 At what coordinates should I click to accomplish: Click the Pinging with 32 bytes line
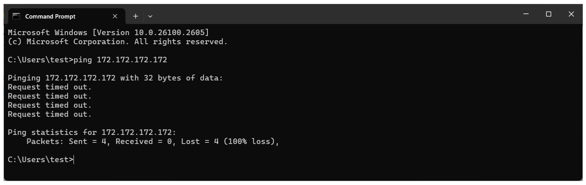click(x=115, y=78)
